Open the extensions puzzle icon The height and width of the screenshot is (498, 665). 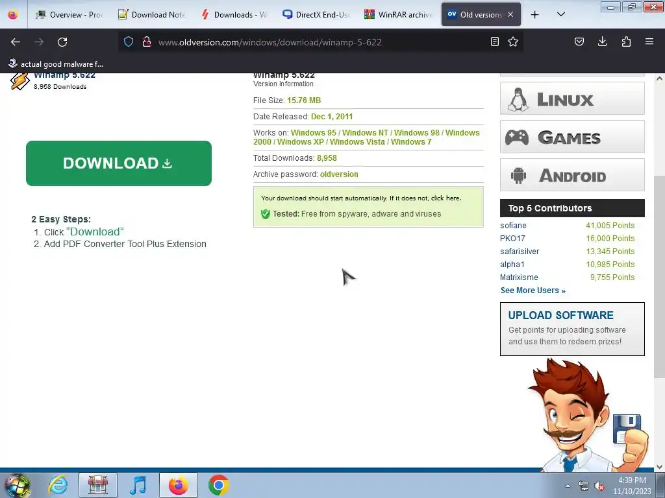click(626, 41)
